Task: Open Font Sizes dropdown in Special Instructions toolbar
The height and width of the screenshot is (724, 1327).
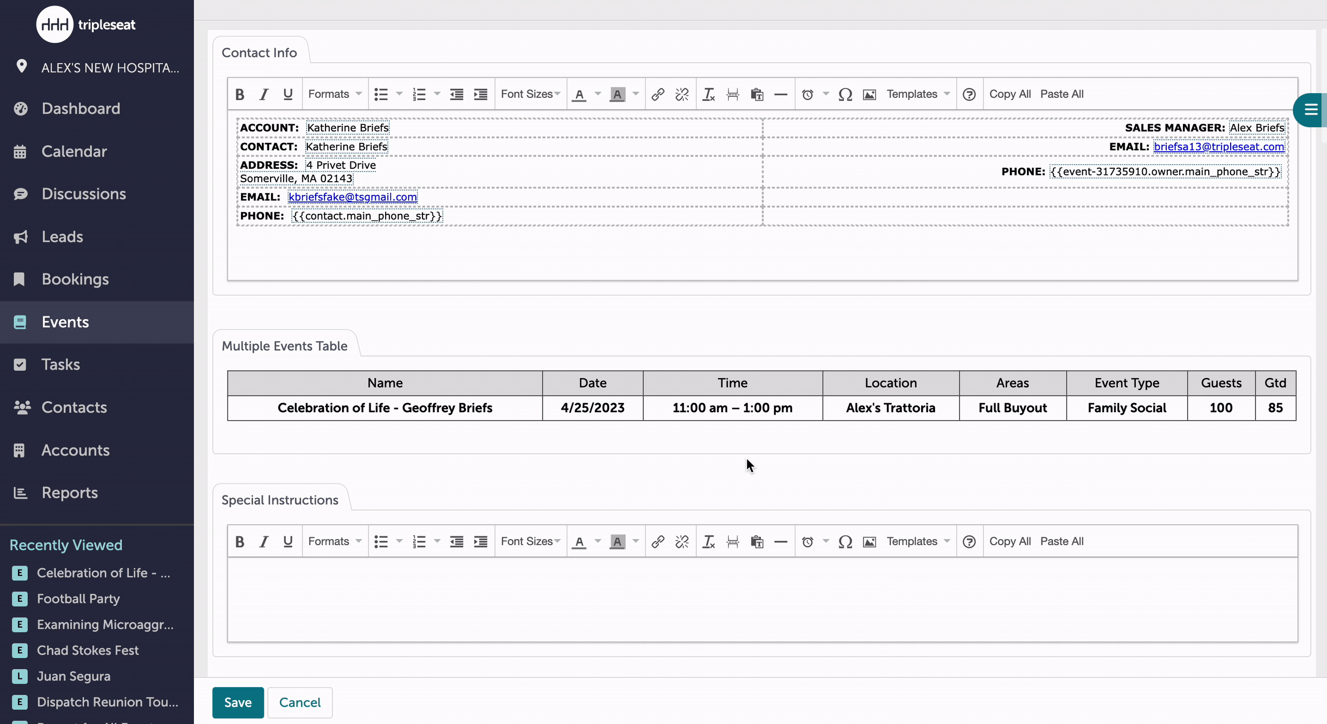Action: click(530, 542)
